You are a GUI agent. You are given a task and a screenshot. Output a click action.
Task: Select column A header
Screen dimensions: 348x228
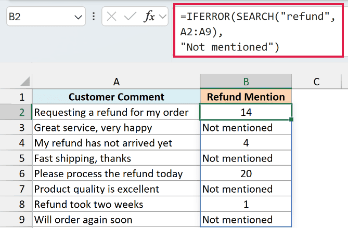pyautogui.click(x=116, y=82)
